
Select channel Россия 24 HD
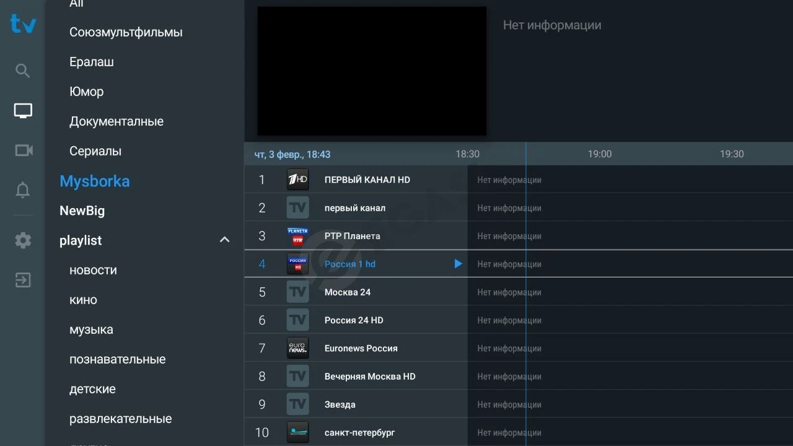click(x=356, y=320)
